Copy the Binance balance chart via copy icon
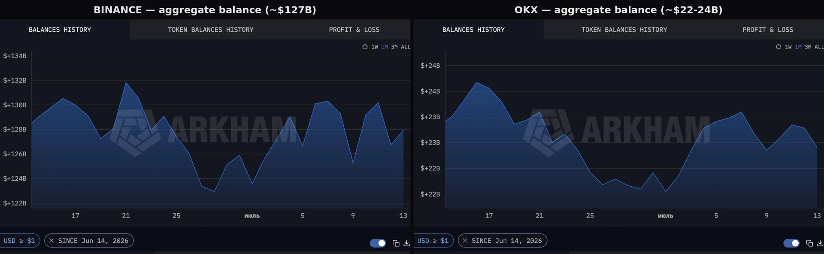Image resolution: width=824 pixels, height=254 pixels. 396,243
